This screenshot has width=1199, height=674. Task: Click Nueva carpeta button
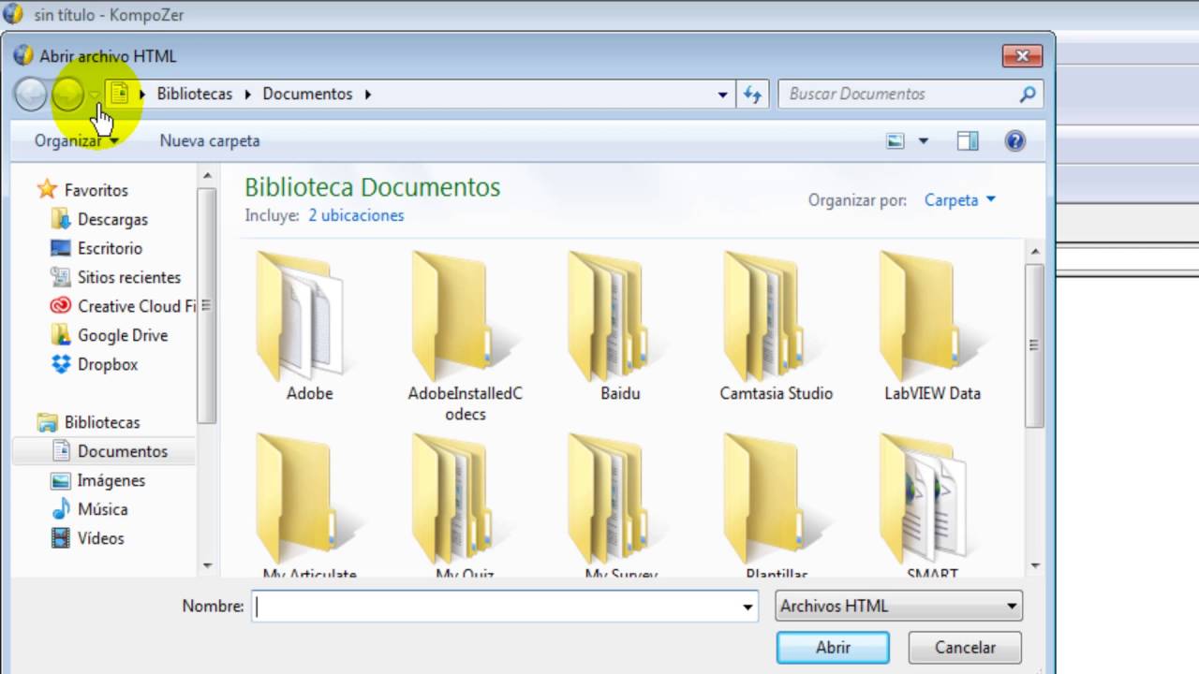point(210,140)
